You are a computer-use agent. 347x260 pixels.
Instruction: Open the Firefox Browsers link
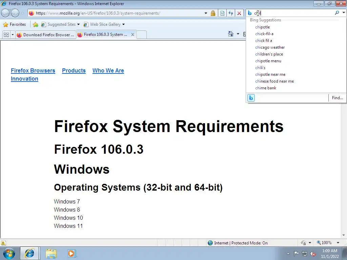click(33, 70)
